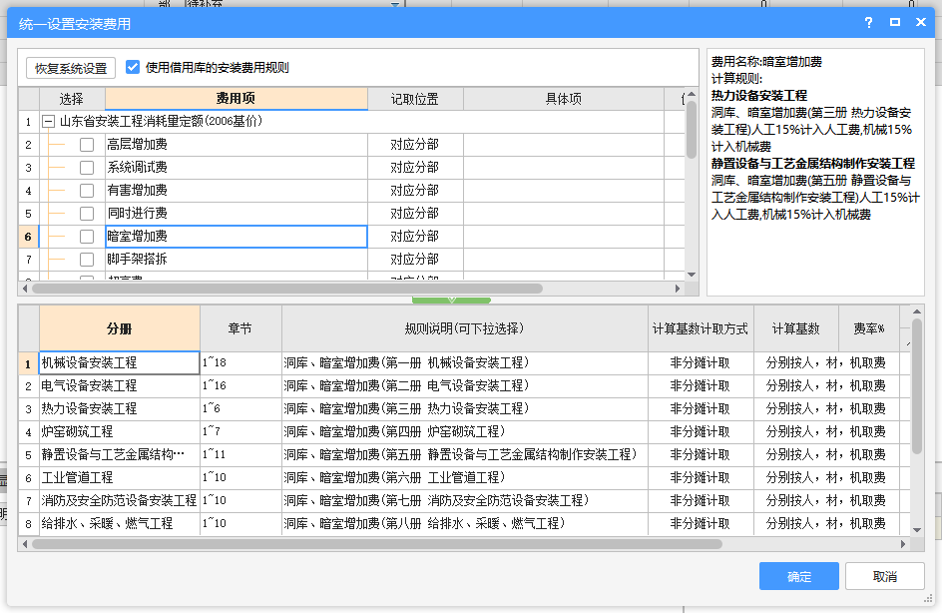The width and height of the screenshot is (942, 613).
Task: Click the 费率% column header
Action: coord(869,328)
